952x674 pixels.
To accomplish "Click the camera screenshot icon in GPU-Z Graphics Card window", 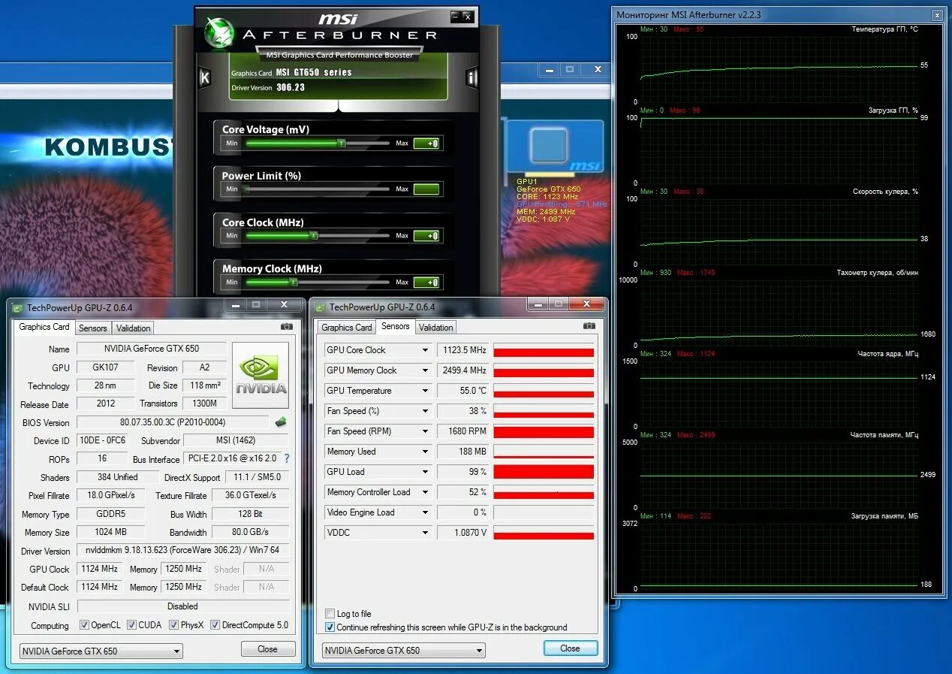I will 287,327.
